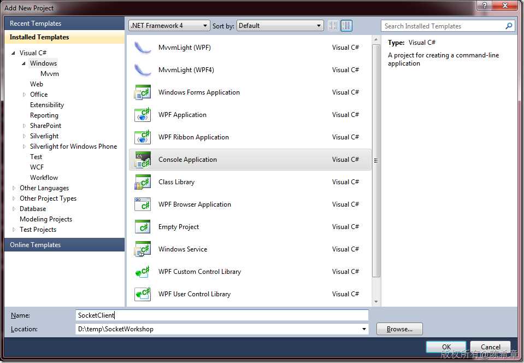The image size is (524, 363).
Task: Click the scrollbar up arrow
Action: click(x=376, y=40)
